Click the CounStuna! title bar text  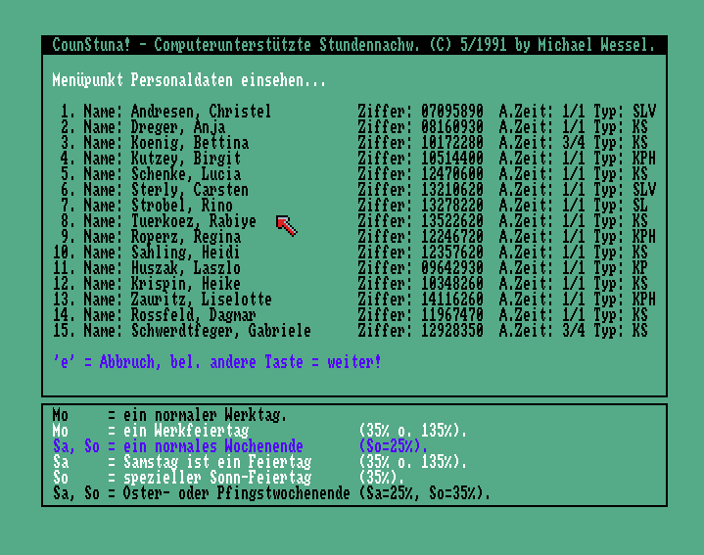[x=354, y=45]
